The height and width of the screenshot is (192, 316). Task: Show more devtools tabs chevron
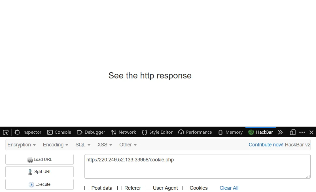click(x=280, y=132)
